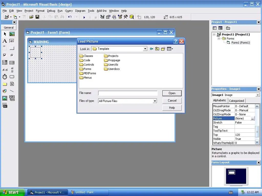Select the CheckBox tool in the toolbox
Viewport: 262px width, 196px height.
pos(5,55)
